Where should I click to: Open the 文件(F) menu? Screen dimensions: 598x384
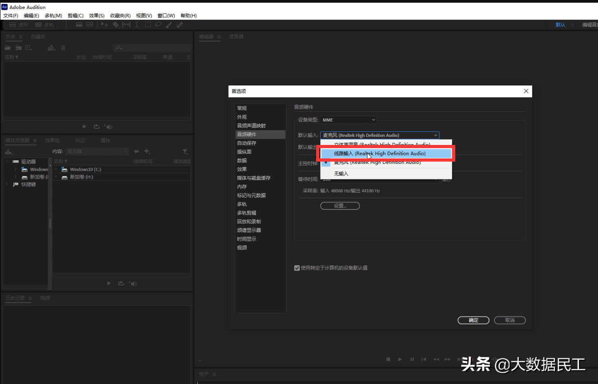(11, 16)
